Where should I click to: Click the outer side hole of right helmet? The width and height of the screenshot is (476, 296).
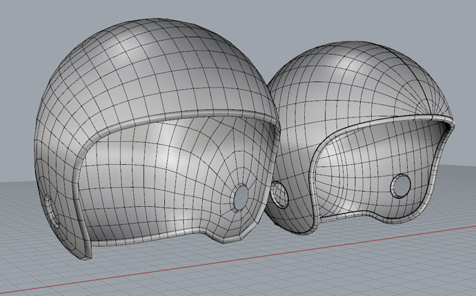click(279, 195)
